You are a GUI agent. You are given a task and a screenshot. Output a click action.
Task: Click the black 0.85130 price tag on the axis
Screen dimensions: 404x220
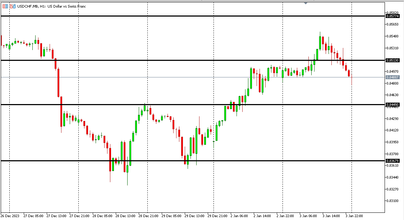[392, 60]
